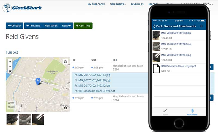This screenshot has width=218, height=132.
Task: Tap 300 Panorama Place - Flyer.pdf on phone
Action: pos(178,66)
